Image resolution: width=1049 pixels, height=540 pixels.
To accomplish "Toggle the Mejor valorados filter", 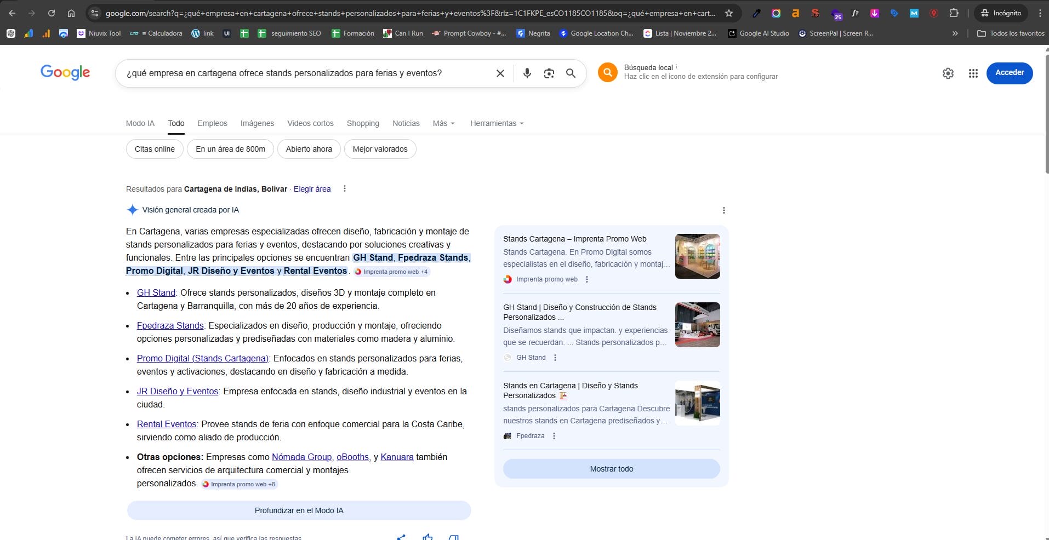I will tap(380, 149).
